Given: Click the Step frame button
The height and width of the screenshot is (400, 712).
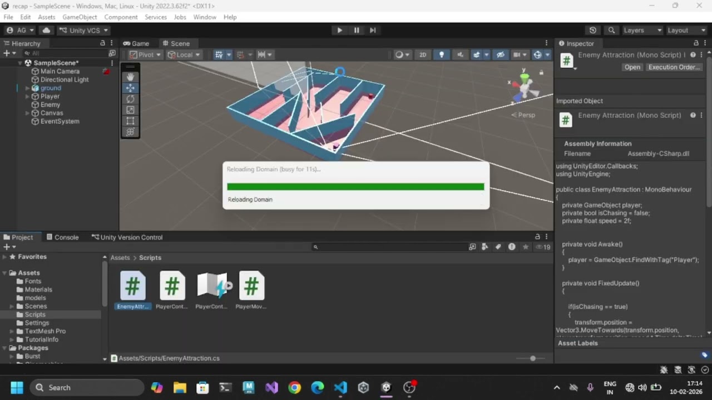Looking at the screenshot, I should pyautogui.click(x=373, y=31).
